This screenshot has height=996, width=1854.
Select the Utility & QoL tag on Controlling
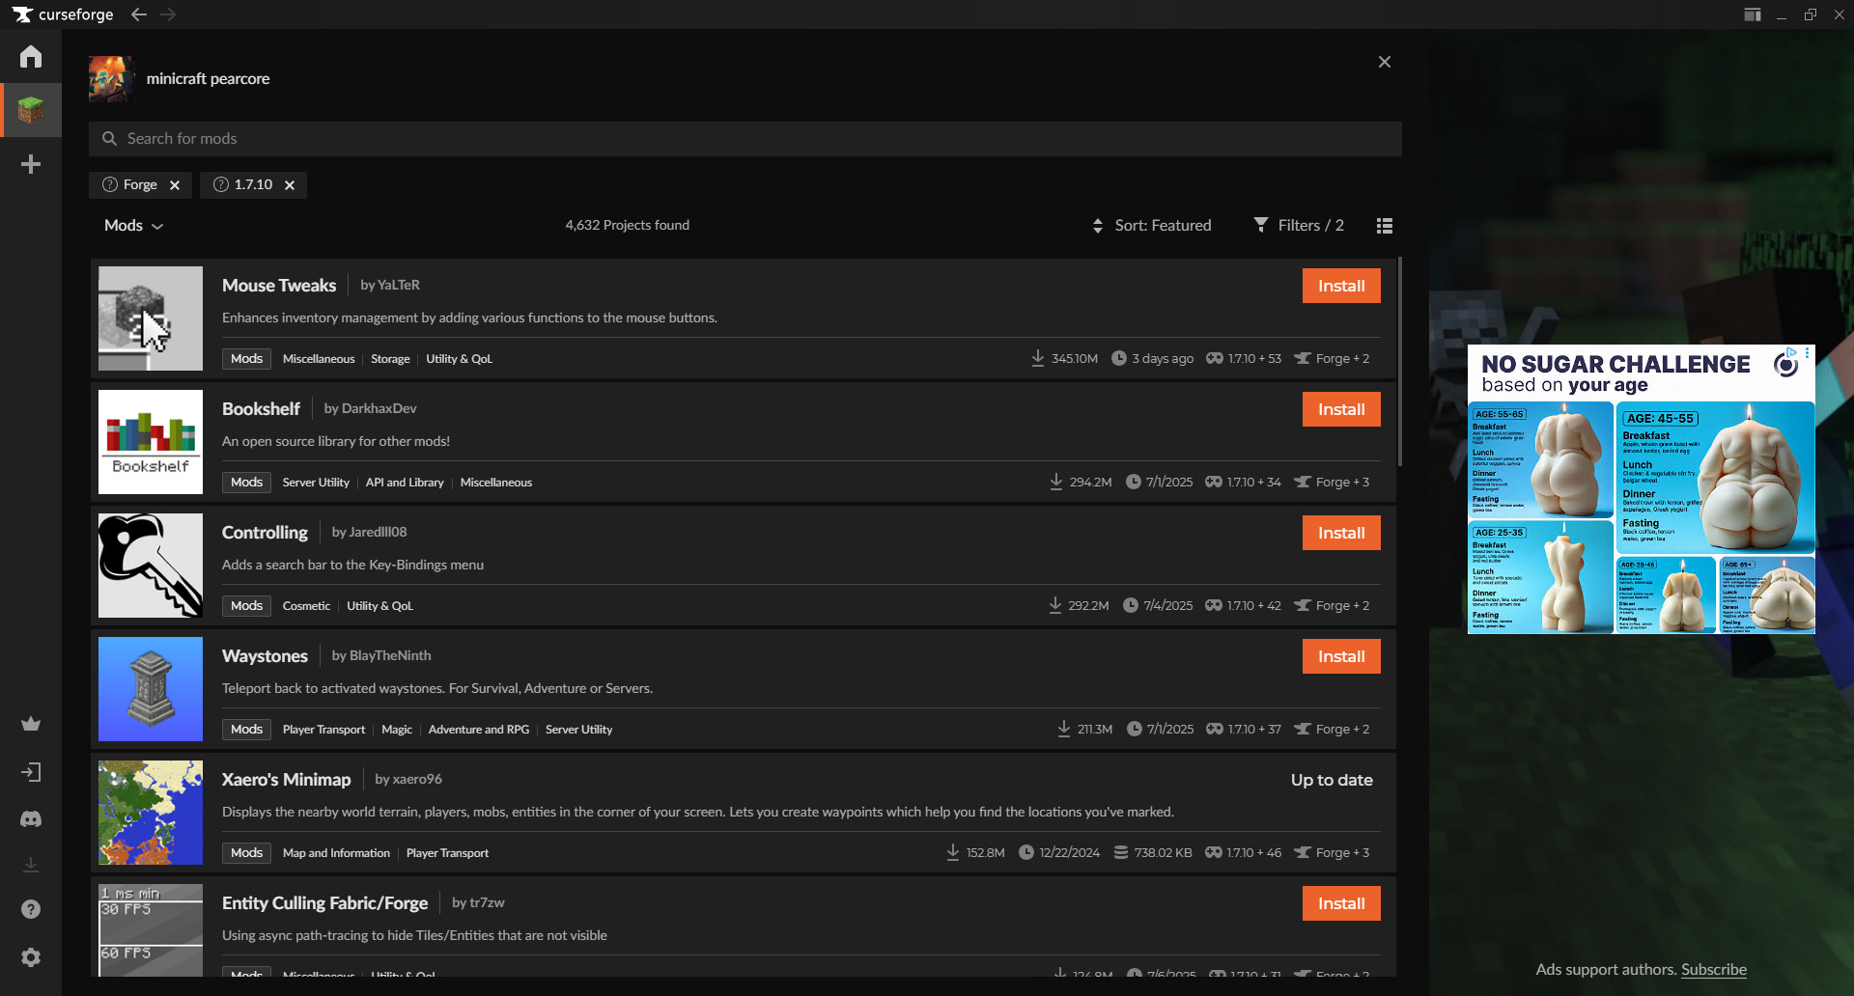[x=379, y=606]
